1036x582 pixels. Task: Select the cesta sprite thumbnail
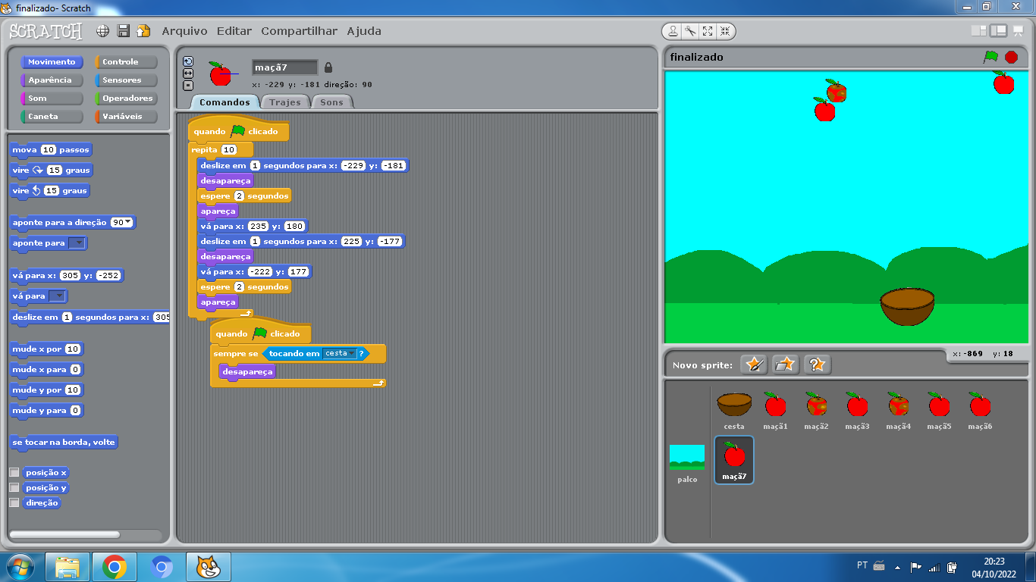734,410
